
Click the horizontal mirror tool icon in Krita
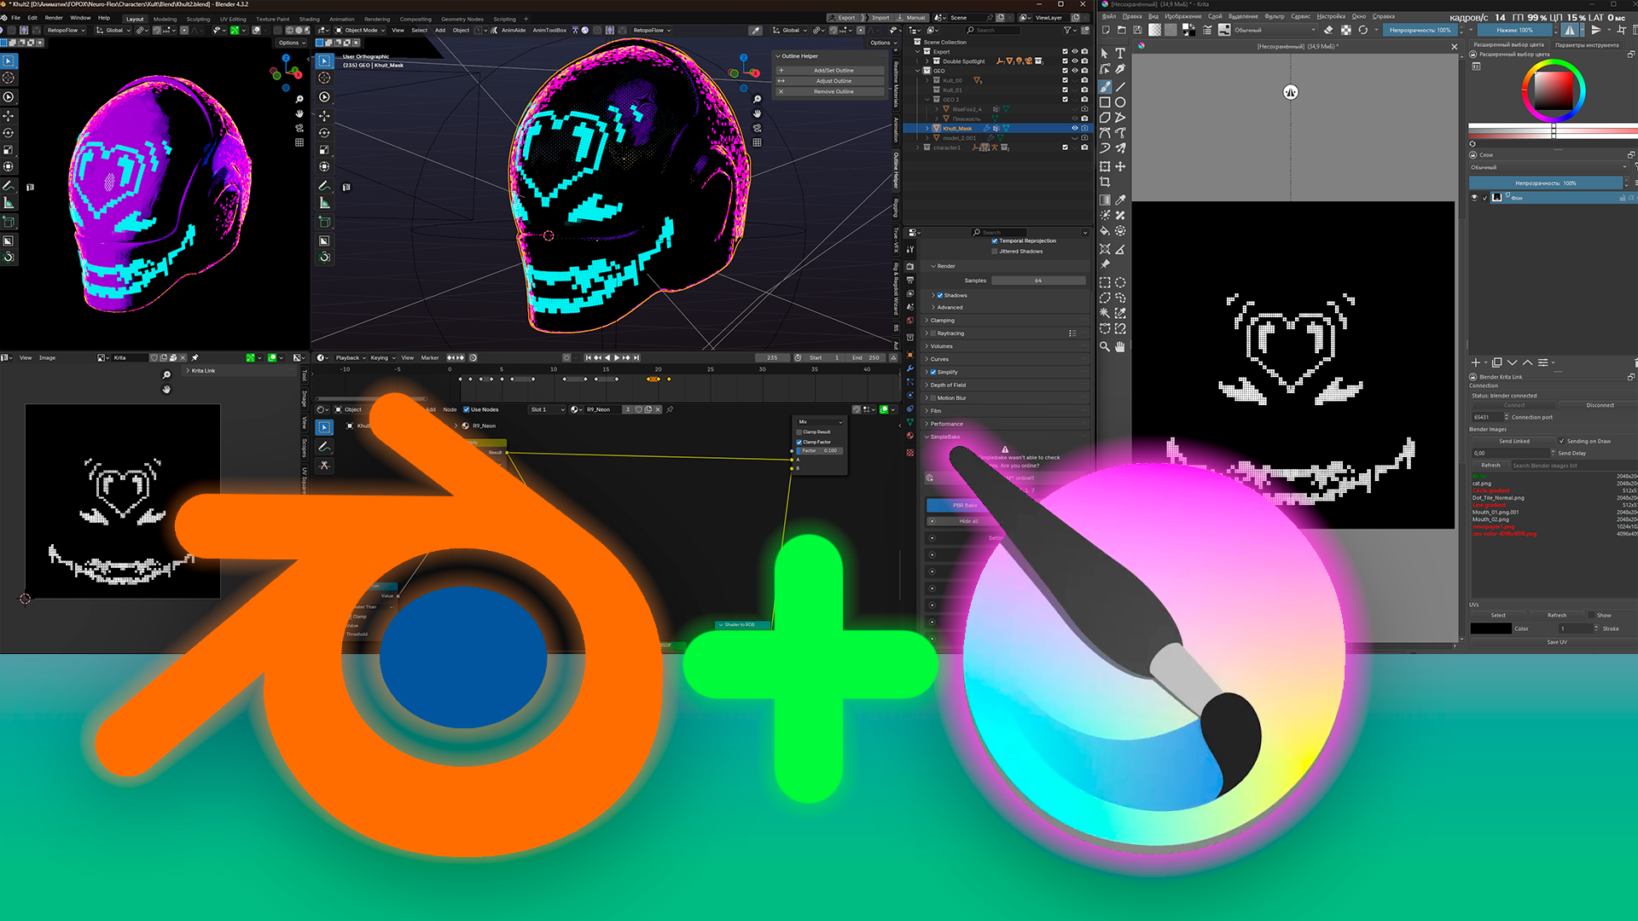point(1570,30)
